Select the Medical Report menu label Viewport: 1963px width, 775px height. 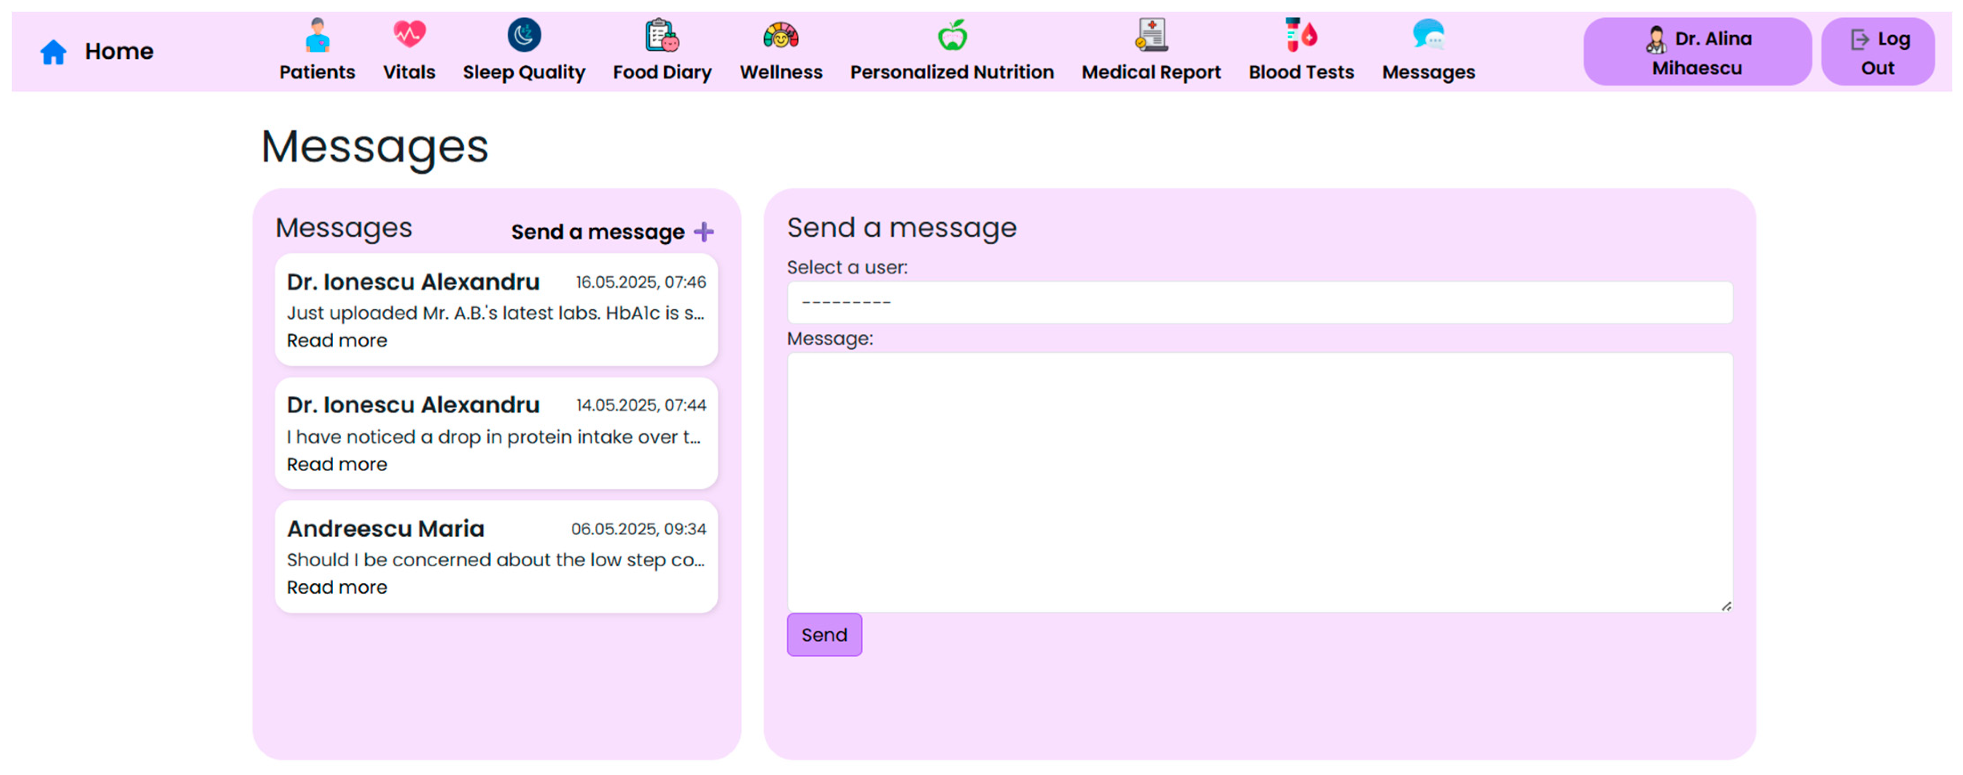[x=1151, y=72]
